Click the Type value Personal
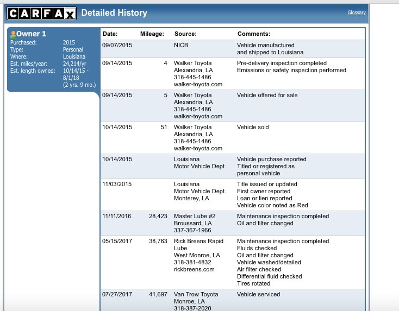 click(73, 49)
